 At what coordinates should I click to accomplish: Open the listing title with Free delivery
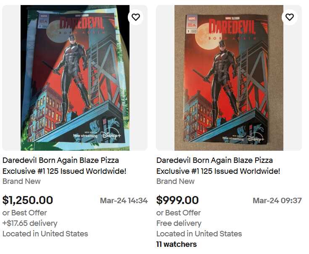pos(218,166)
